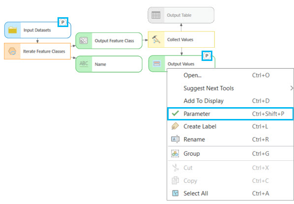Click the feature class icon in Output Feature Class

point(84,40)
